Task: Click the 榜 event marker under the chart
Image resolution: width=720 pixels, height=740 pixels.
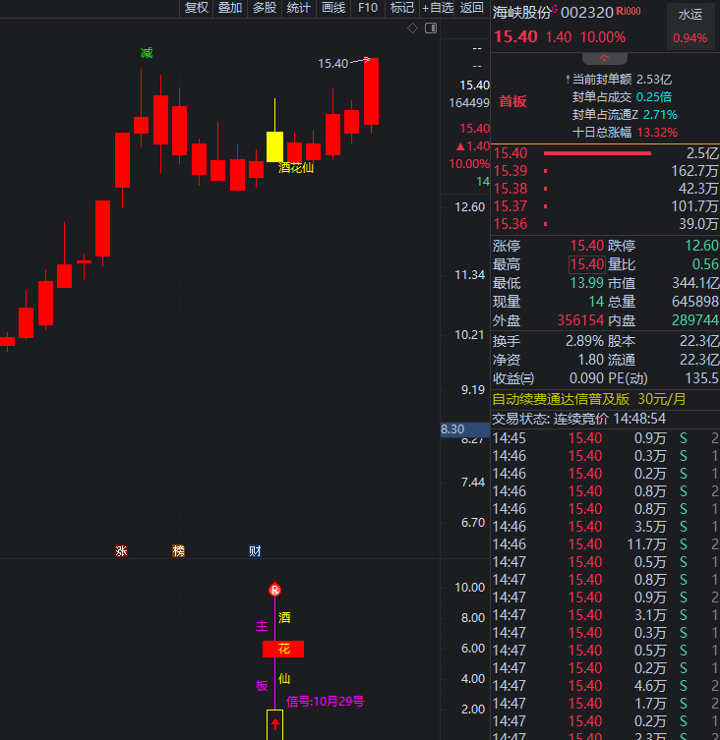Action: (178, 551)
